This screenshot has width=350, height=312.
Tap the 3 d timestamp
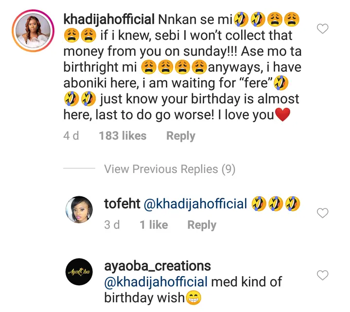pyautogui.click(x=112, y=225)
